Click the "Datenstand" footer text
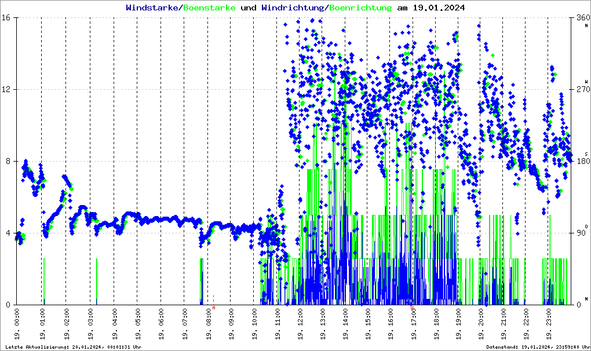Screen dimensions: 591x351 tap(538, 347)
